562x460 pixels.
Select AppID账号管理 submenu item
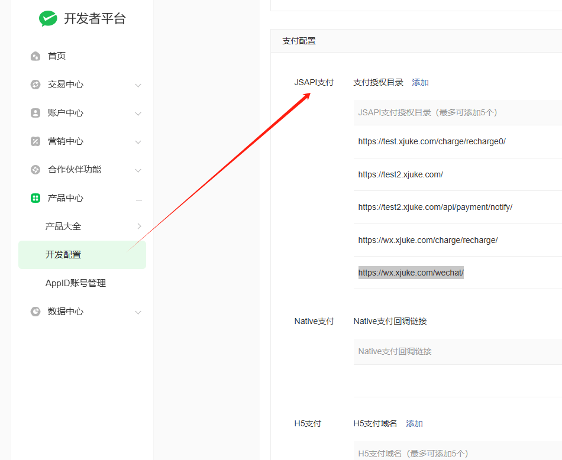[76, 283]
